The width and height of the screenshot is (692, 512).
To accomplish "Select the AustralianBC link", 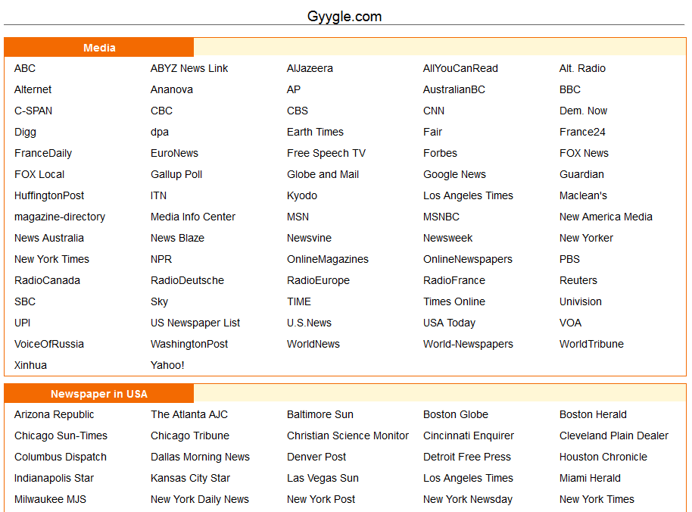I will (454, 89).
